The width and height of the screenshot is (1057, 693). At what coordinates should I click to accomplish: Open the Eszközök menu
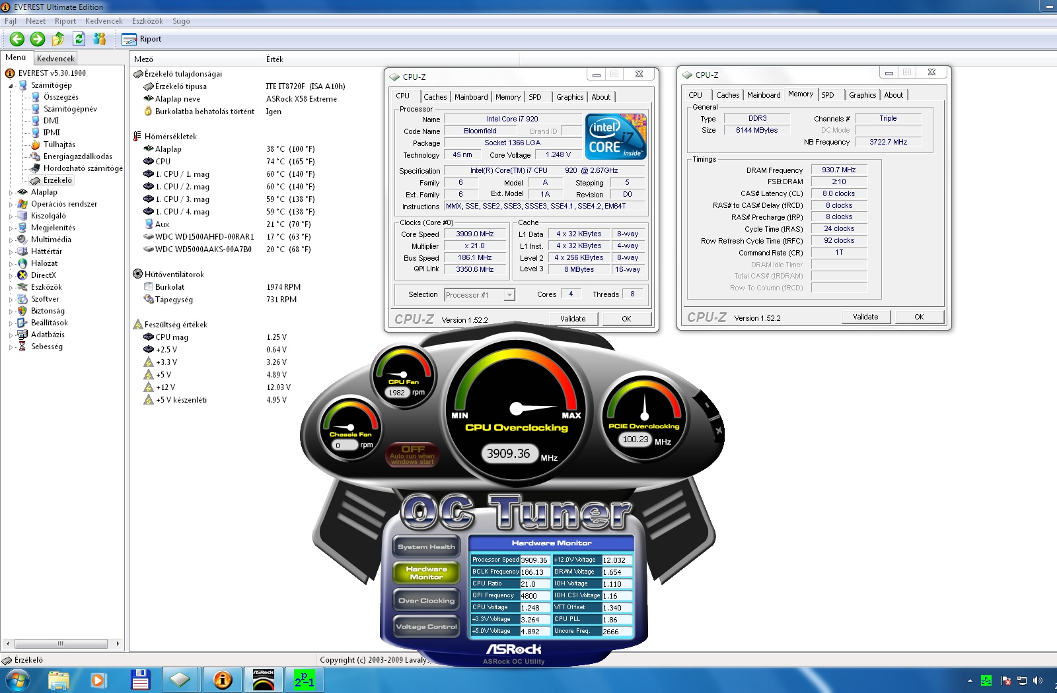click(147, 21)
